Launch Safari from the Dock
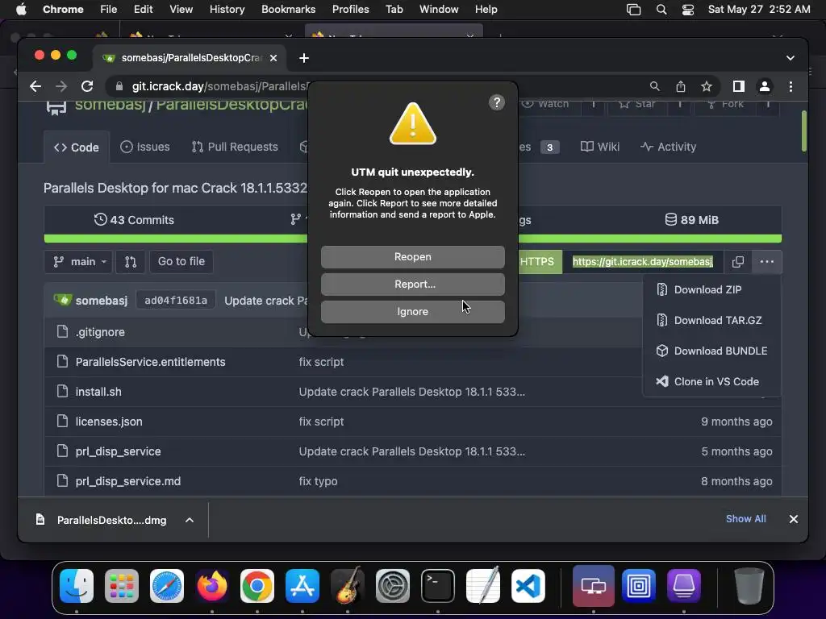 click(x=167, y=586)
